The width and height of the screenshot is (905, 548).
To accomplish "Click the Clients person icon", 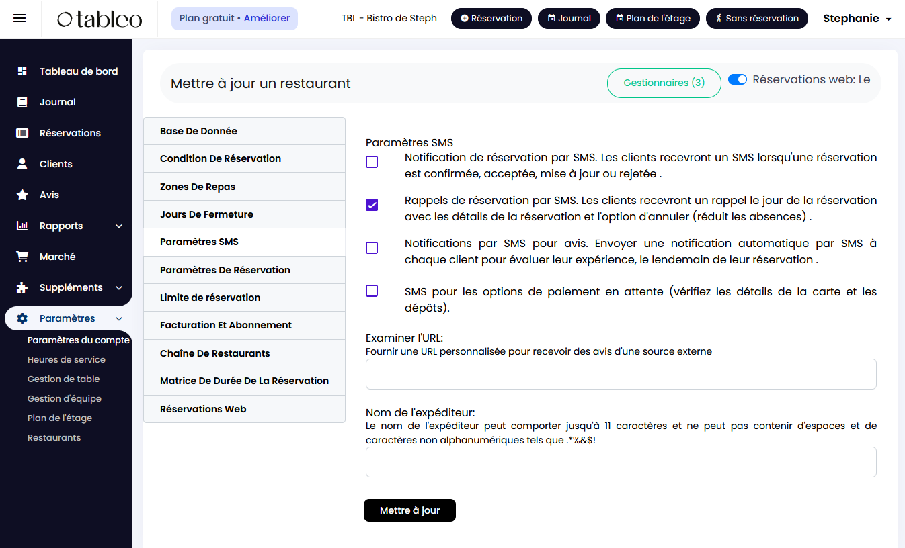I will click(x=22, y=164).
